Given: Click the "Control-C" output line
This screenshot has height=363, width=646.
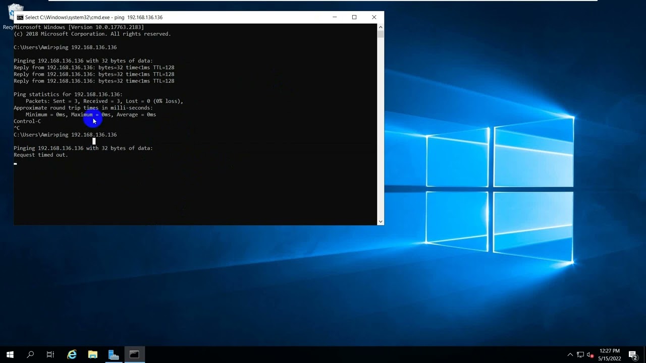Looking at the screenshot, I should click(27, 121).
